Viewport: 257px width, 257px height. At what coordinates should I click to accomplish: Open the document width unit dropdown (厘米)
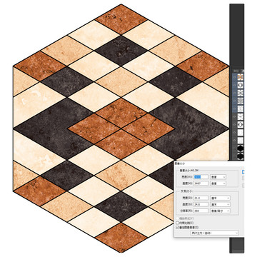coord(220,198)
